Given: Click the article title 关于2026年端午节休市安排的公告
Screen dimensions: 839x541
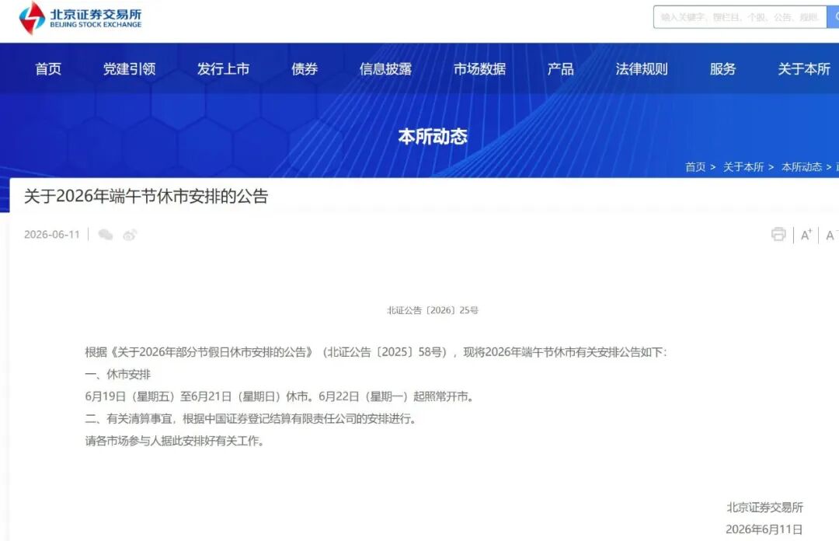Looking at the screenshot, I should coord(146,196).
